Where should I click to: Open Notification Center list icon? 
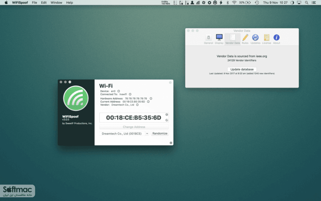[314, 3]
